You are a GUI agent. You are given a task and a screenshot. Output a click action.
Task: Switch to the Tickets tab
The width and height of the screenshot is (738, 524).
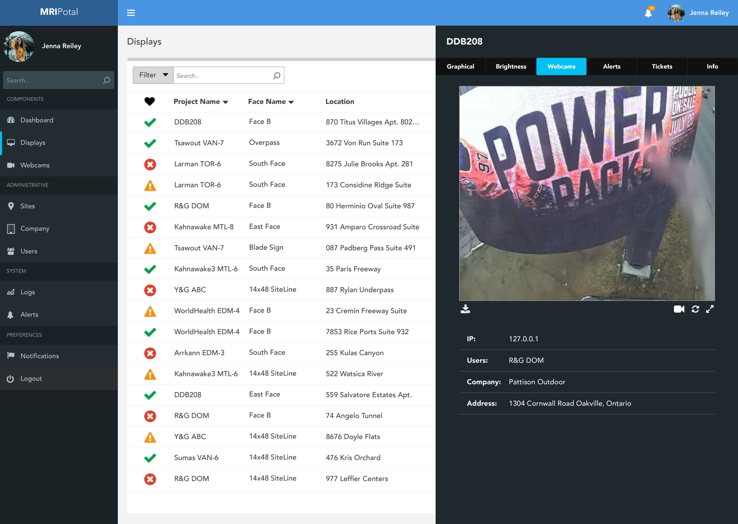(662, 67)
